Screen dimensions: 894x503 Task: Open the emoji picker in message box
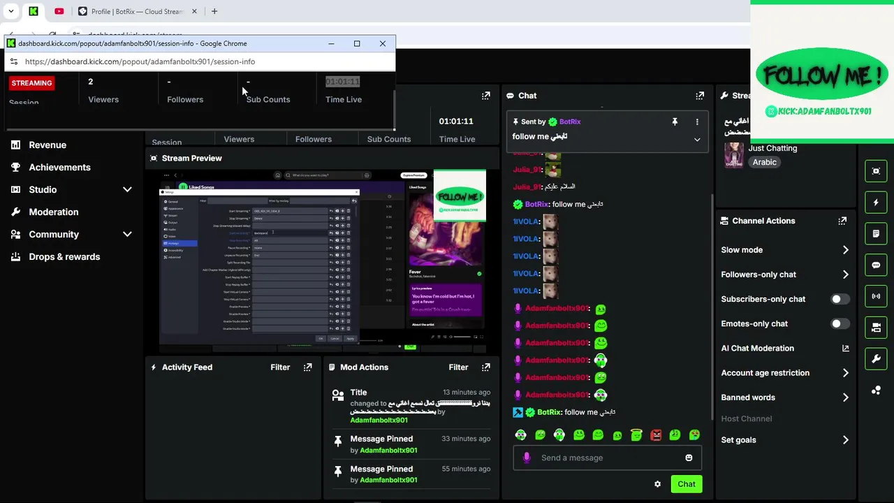click(x=689, y=458)
